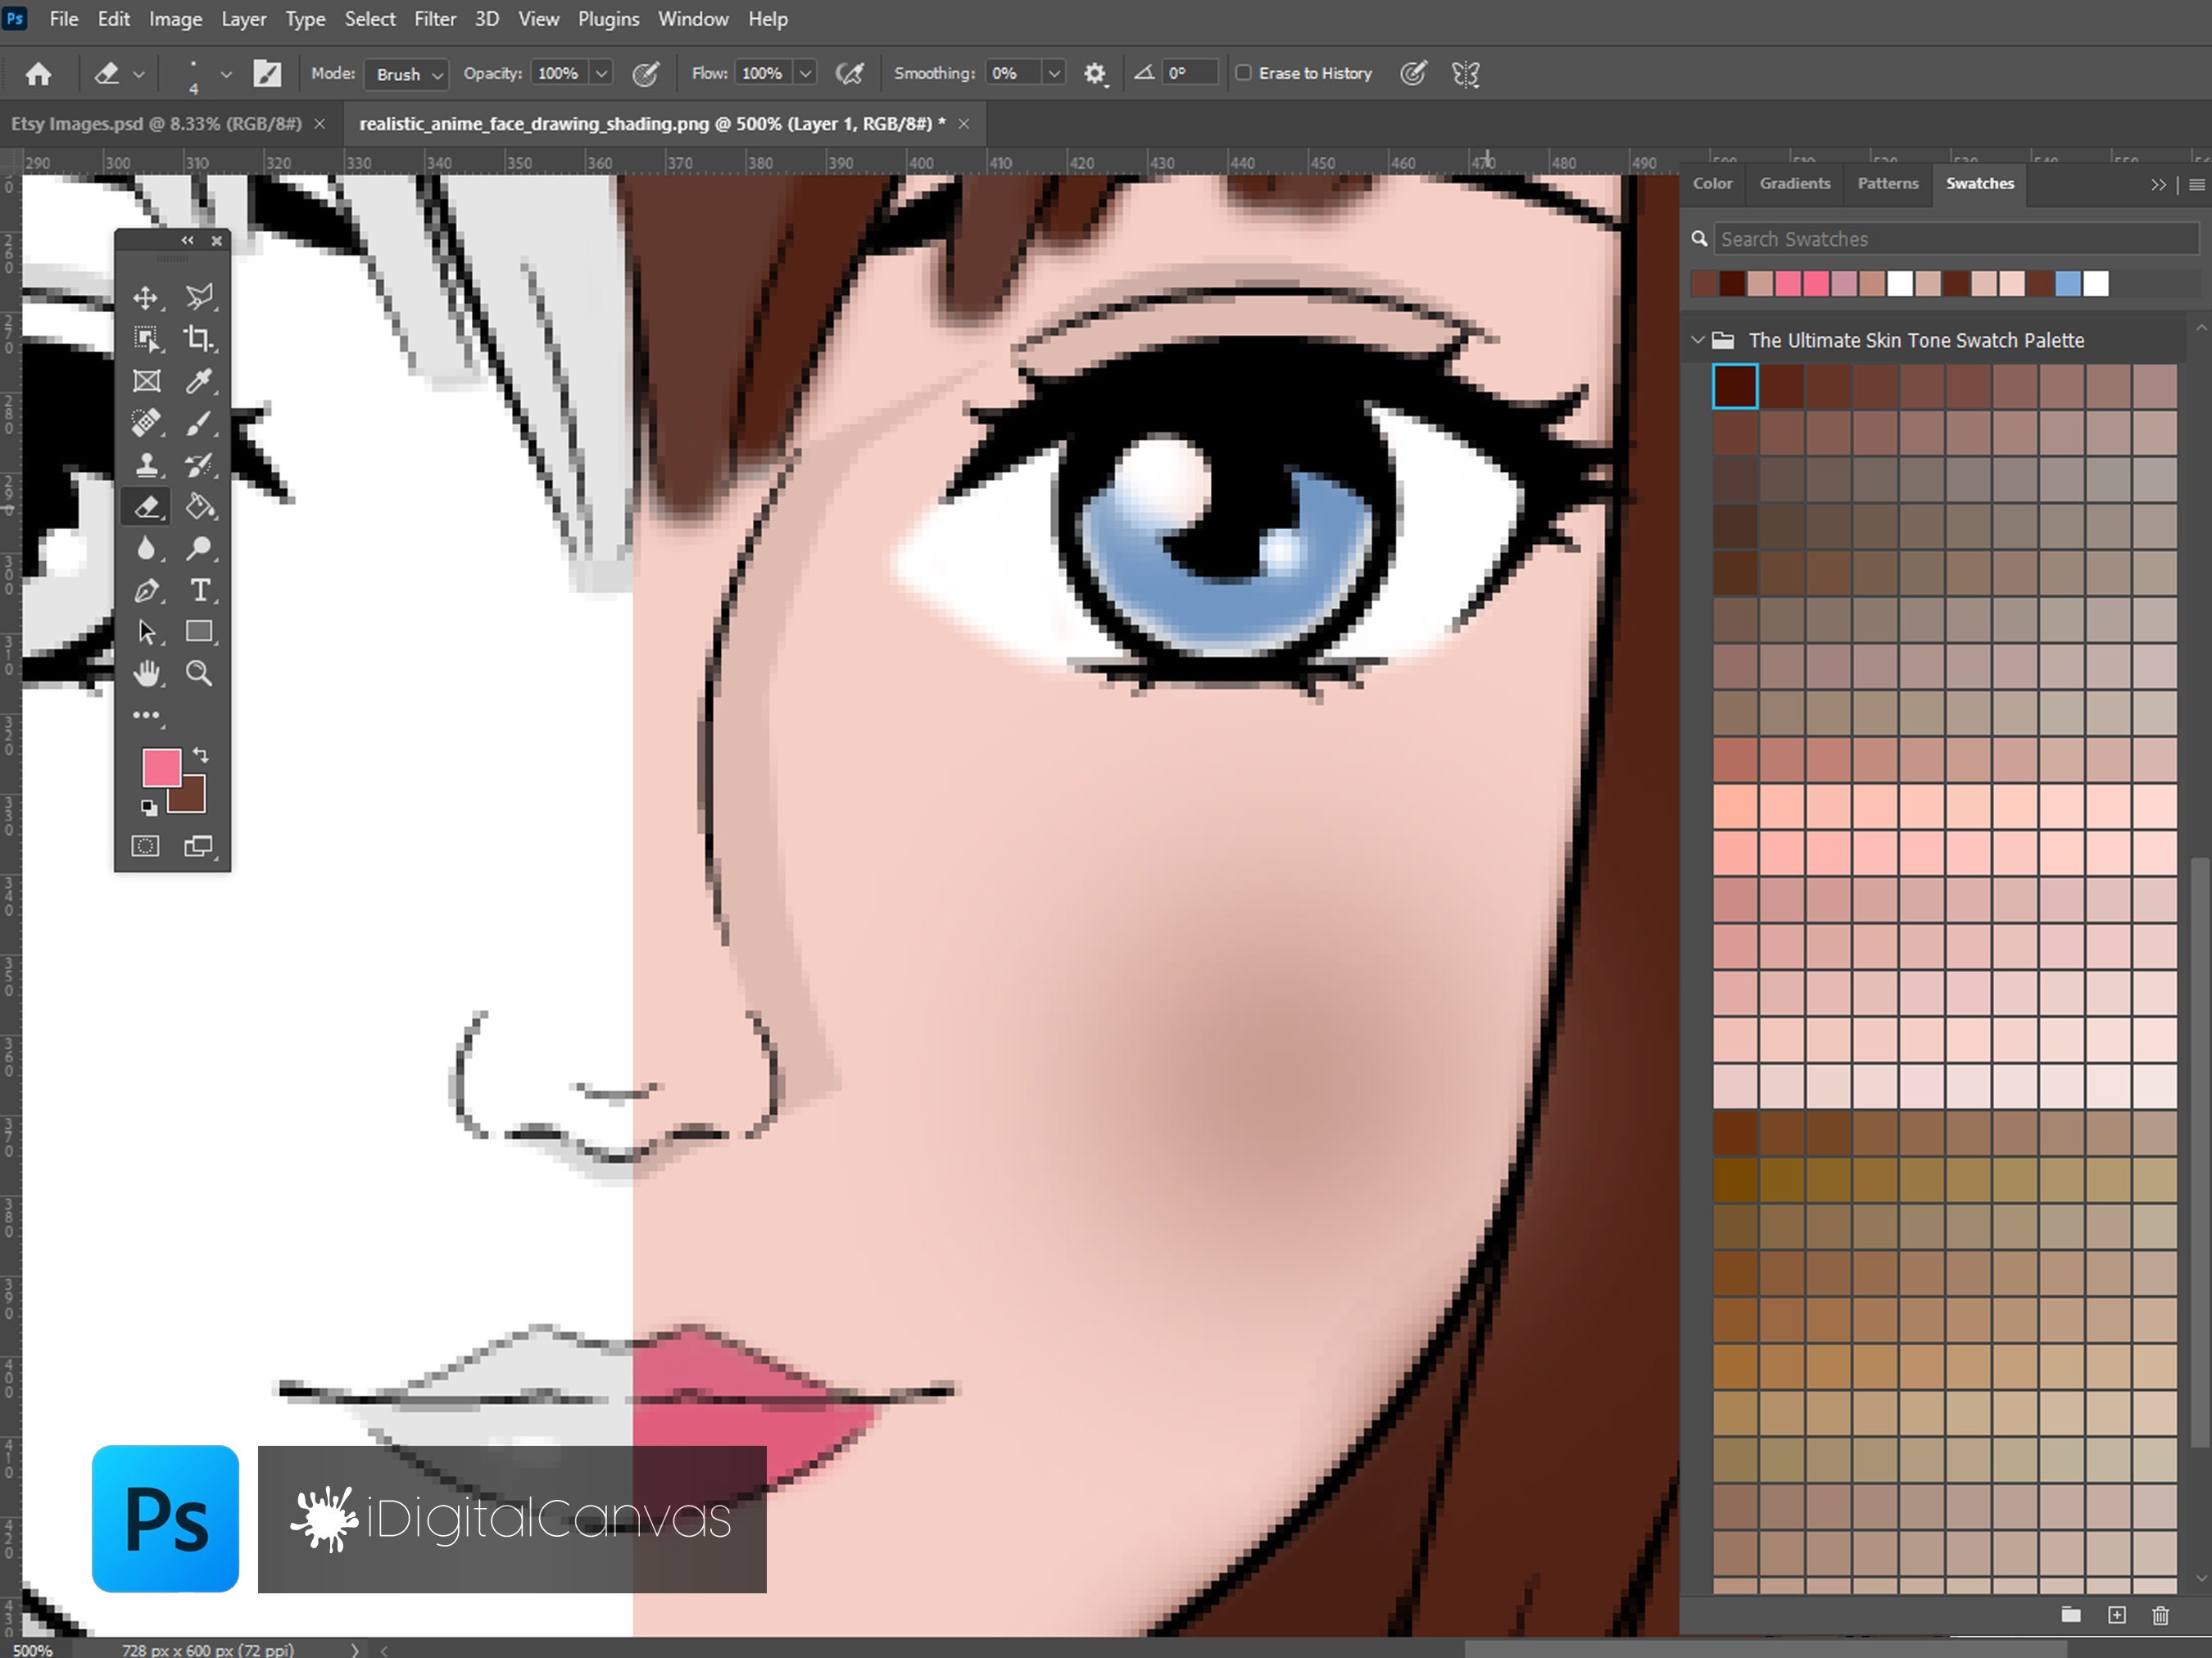2212x1658 pixels.
Task: Open the Filter menu
Action: coord(435,18)
